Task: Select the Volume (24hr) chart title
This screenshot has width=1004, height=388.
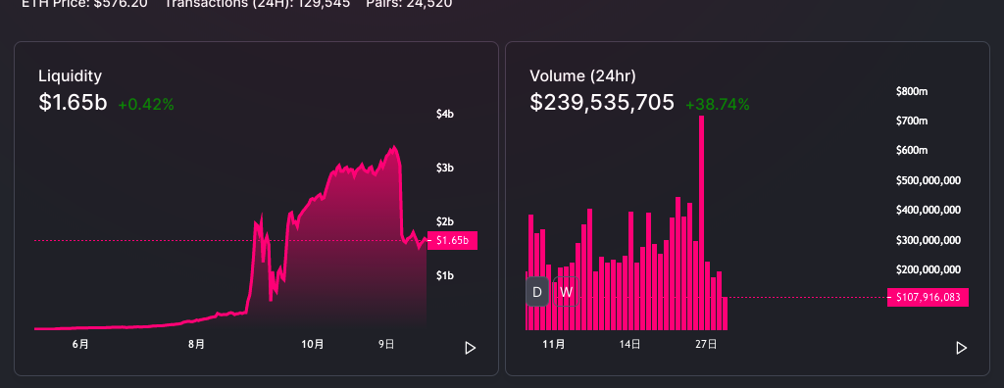Action: (x=582, y=76)
